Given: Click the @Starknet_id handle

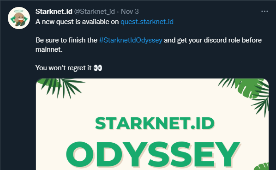Looking at the screenshot, I should coord(94,12).
